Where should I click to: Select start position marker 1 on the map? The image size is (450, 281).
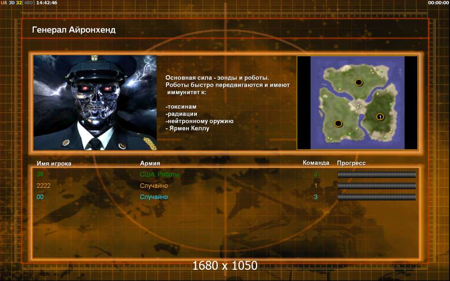pos(380,117)
